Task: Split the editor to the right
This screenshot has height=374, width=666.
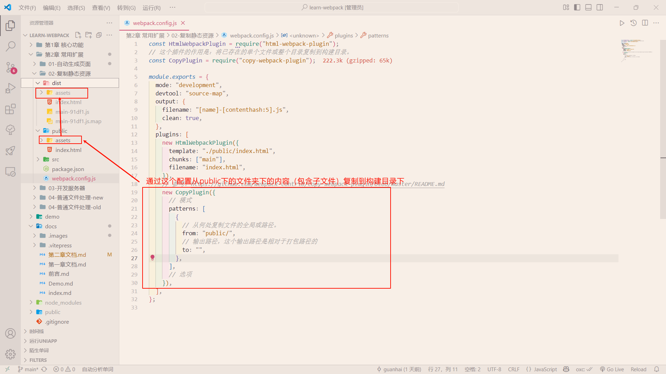Action: (x=645, y=23)
